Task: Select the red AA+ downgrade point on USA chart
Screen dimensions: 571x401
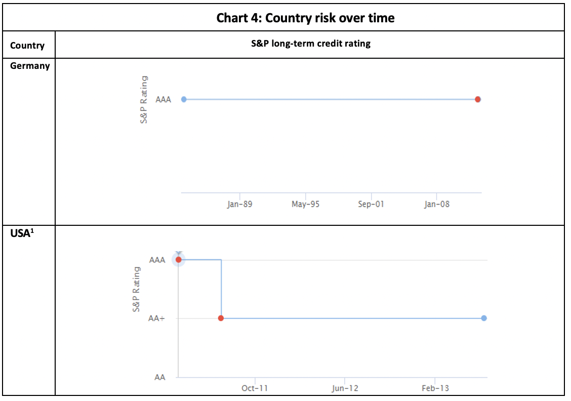Action: pyautogui.click(x=221, y=318)
